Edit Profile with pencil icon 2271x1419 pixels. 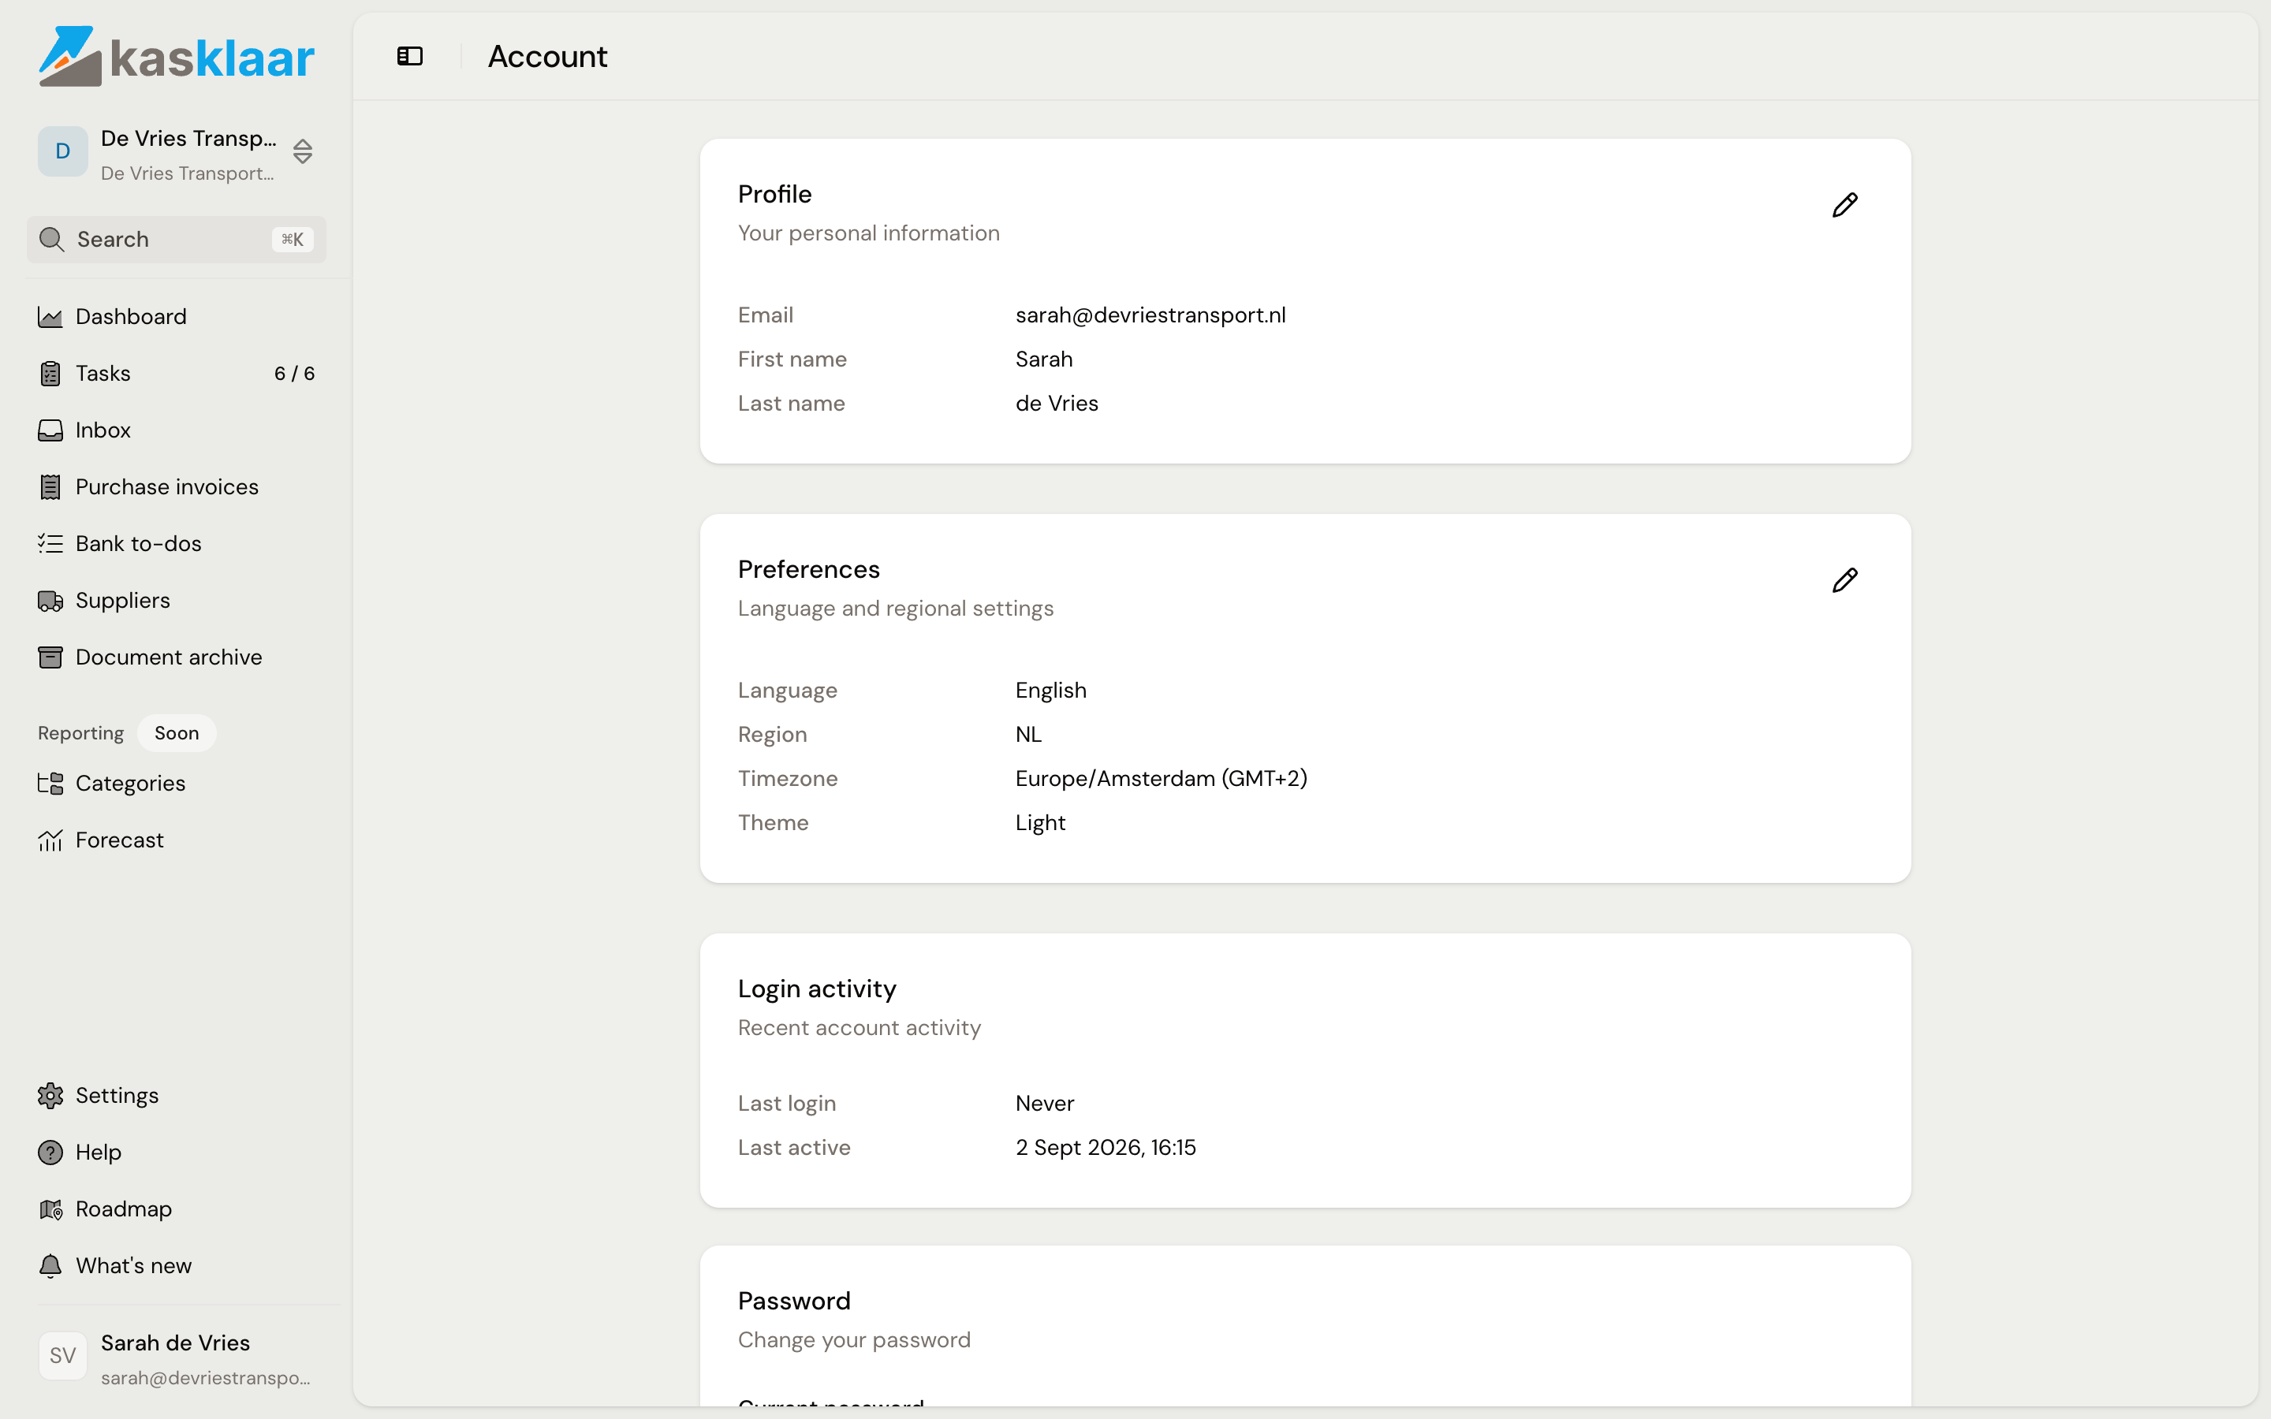[1844, 205]
